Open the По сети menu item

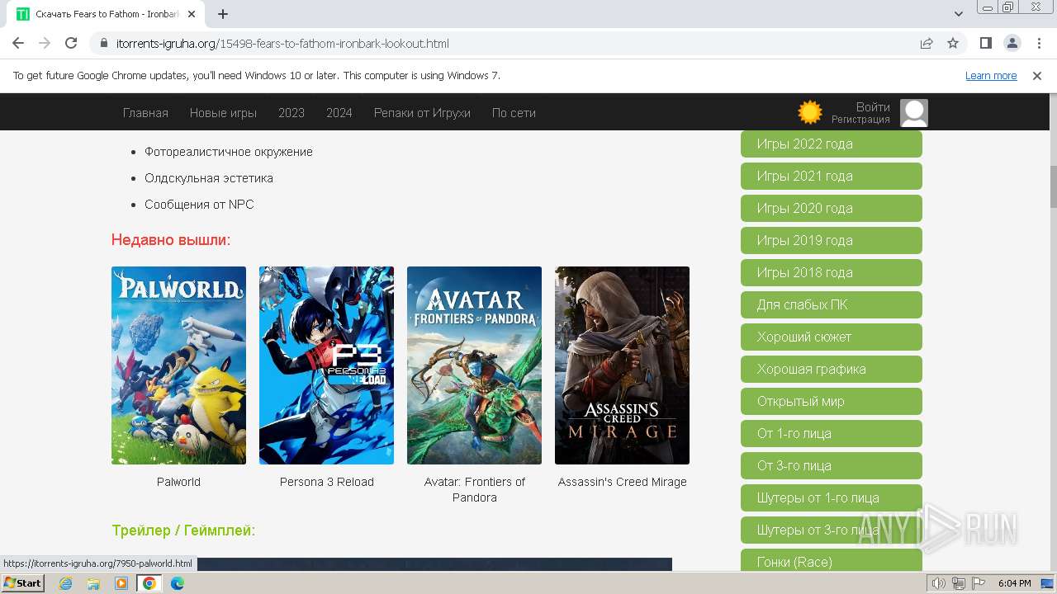point(514,113)
